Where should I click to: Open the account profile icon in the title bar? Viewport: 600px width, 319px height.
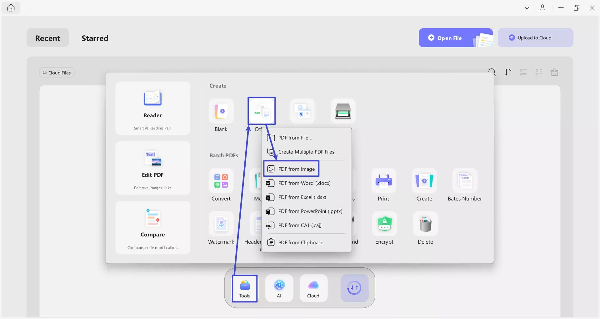[x=542, y=8]
